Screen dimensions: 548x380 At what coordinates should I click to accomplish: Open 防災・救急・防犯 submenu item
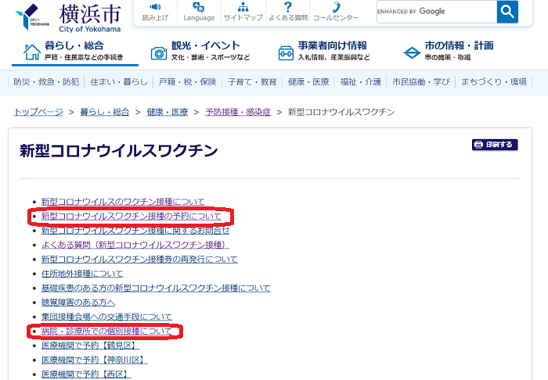tap(46, 82)
